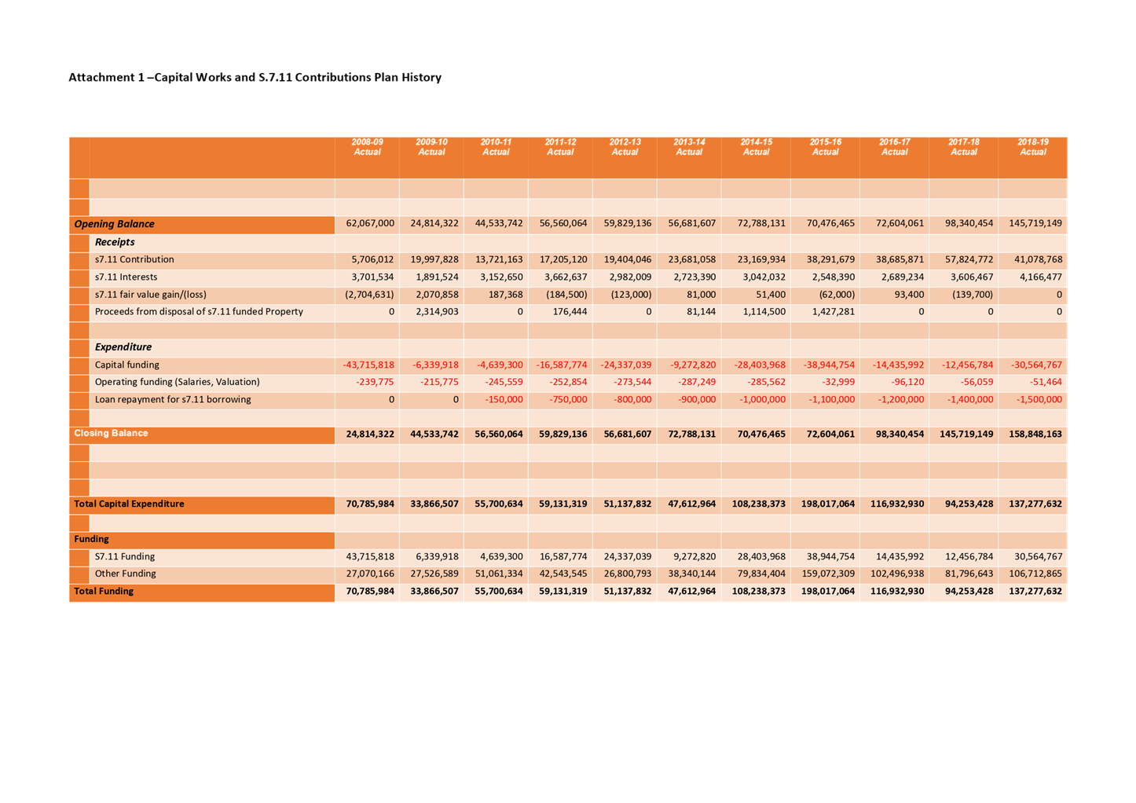This screenshot has width=1136, height=803.
Task: Click the Funding section heading
Action: 91,539
